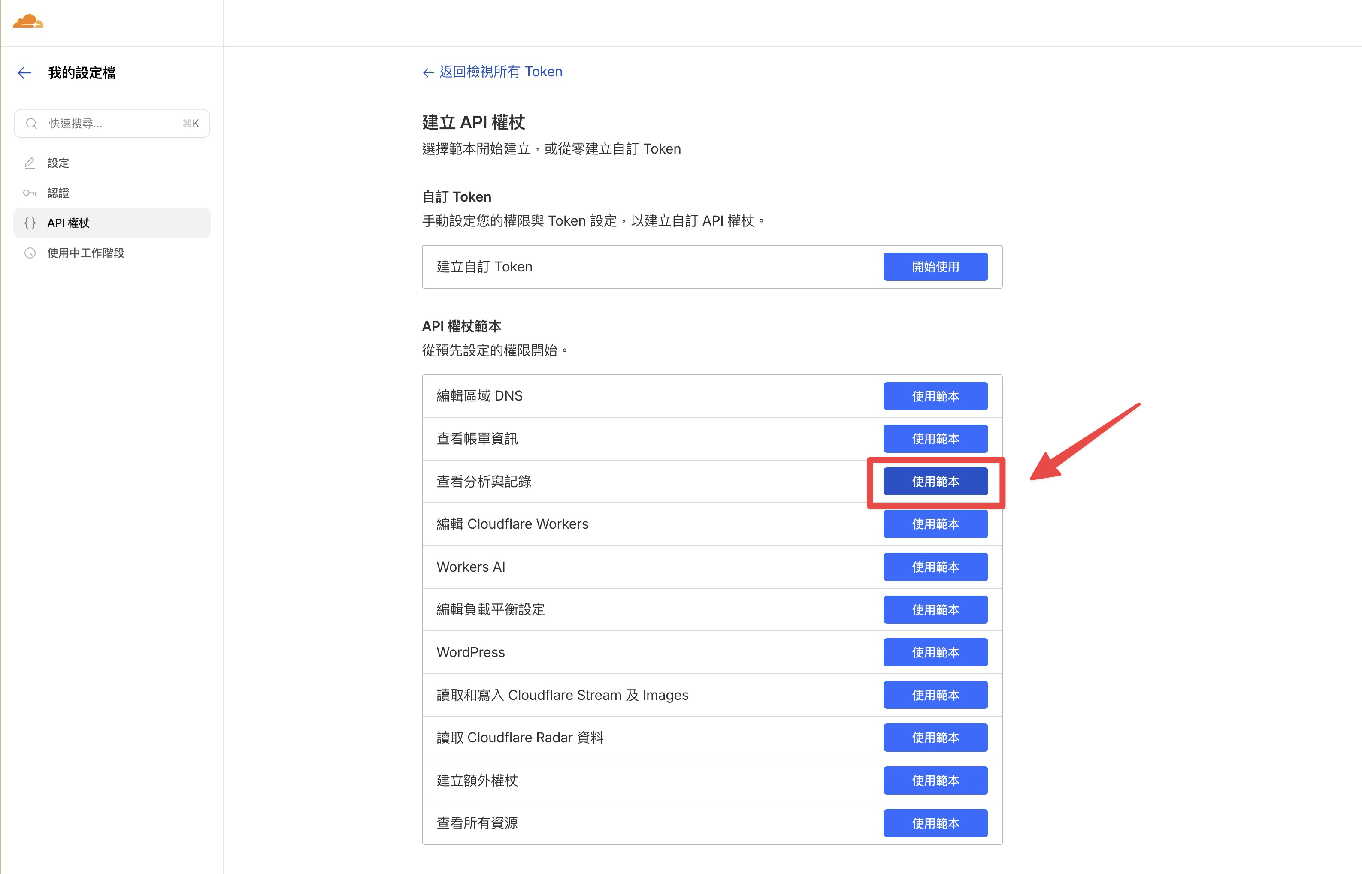
Task: Click the arrow on 返回檢視所有 Token
Action: point(427,72)
